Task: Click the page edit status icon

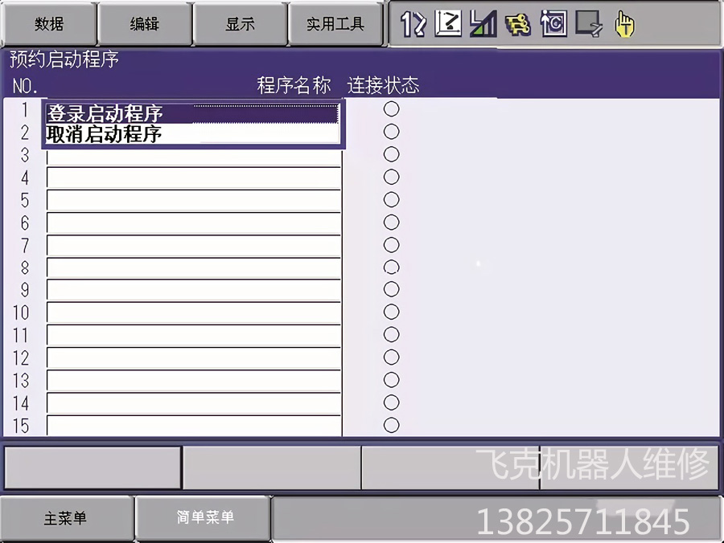Action: click(589, 23)
